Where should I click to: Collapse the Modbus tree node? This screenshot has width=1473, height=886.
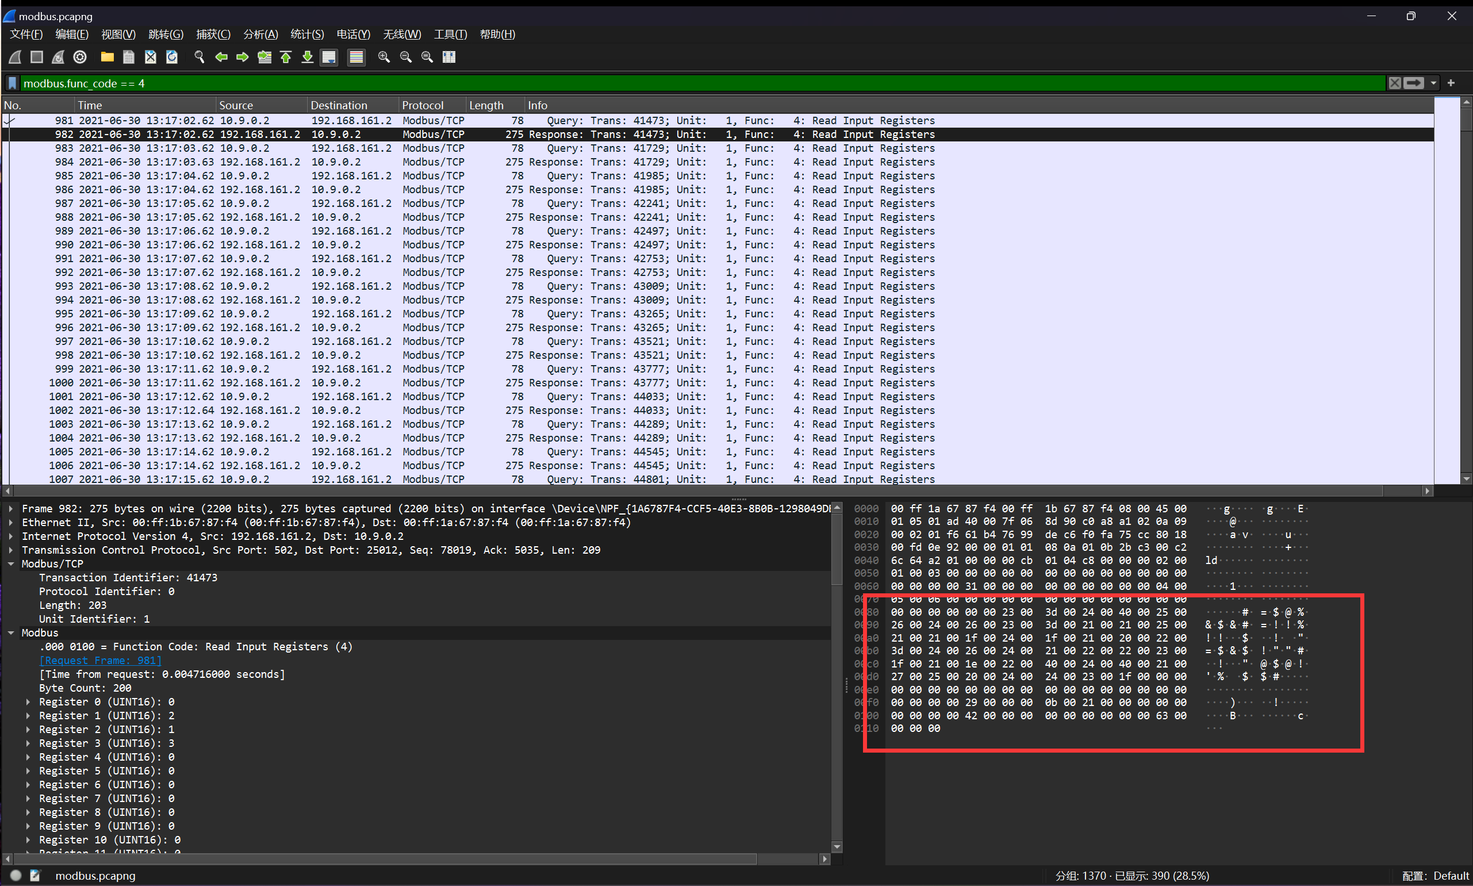[11, 633]
